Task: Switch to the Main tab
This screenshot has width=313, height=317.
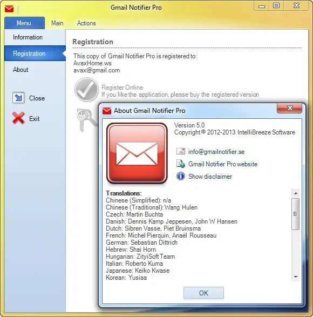Action: click(x=57, y=23)
